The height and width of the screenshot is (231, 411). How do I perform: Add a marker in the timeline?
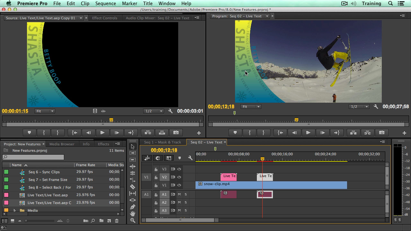[179, 158]
